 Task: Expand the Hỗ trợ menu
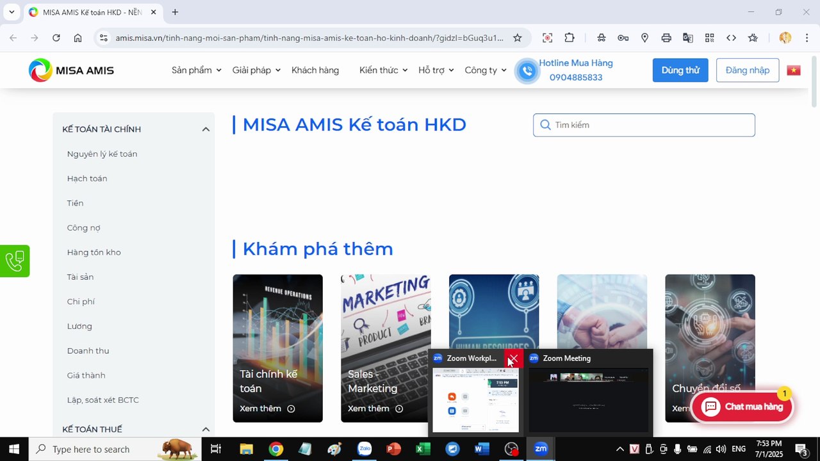coord(436,70)
